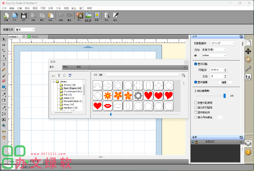The height and width of the screenshot is (171, 254).
Task: Check the show page color checkbox
Action: pyautogui.click(x=196, y=117)
